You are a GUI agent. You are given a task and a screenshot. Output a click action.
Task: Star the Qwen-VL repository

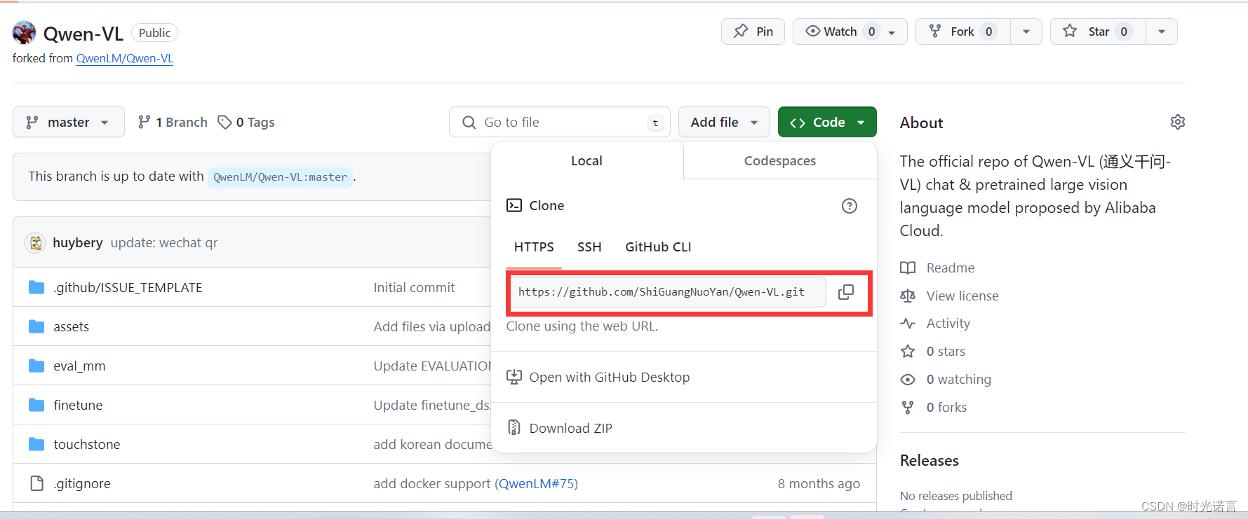coord(1098,32)
